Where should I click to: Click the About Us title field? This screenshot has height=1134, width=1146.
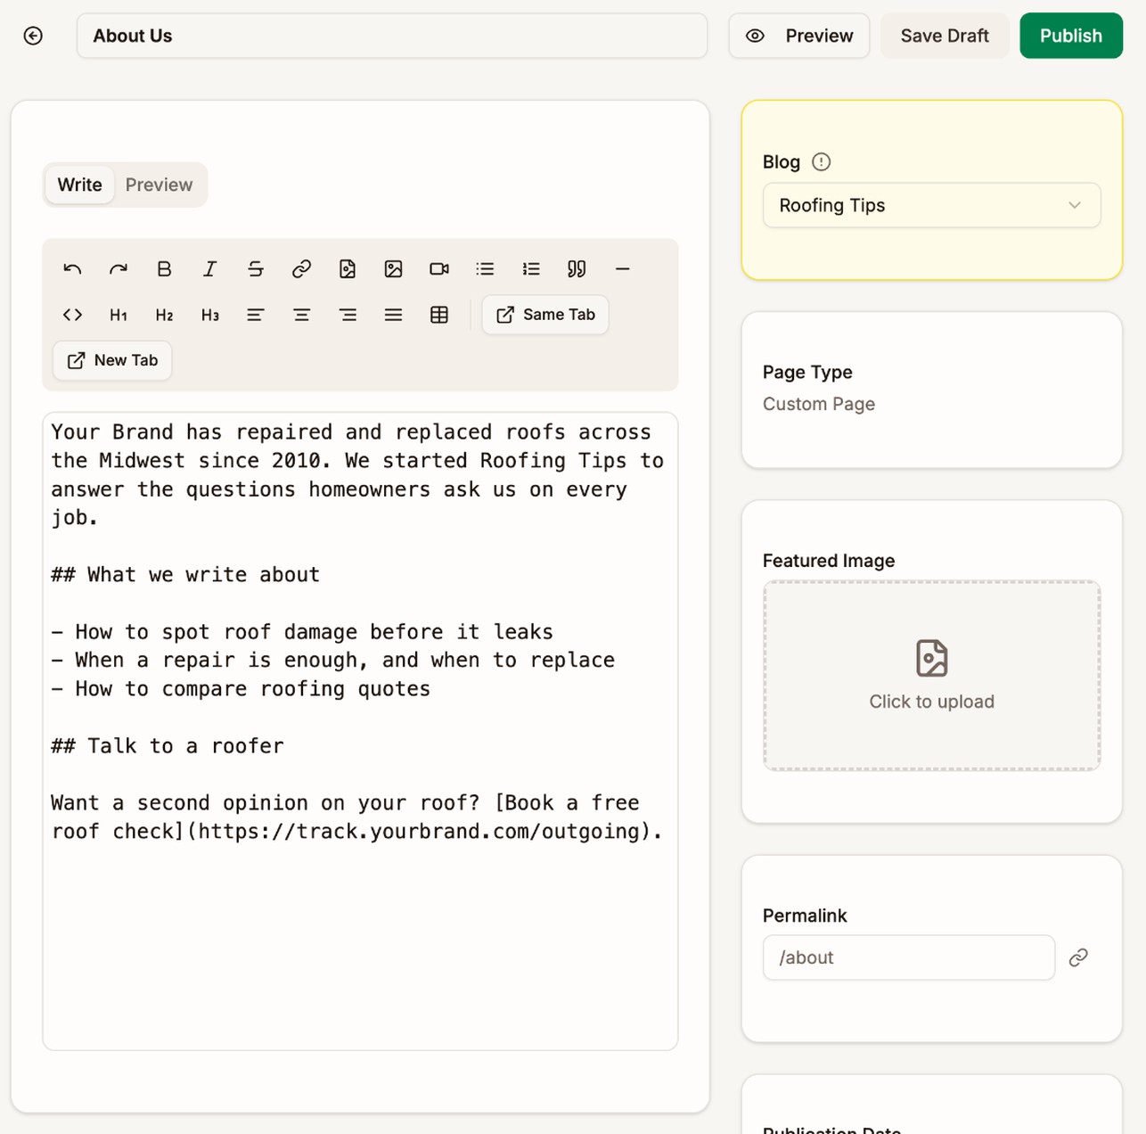[x=392, y=36]
